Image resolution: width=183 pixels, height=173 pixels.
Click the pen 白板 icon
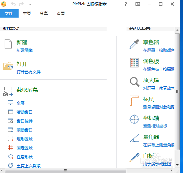[x=134, y=157]
